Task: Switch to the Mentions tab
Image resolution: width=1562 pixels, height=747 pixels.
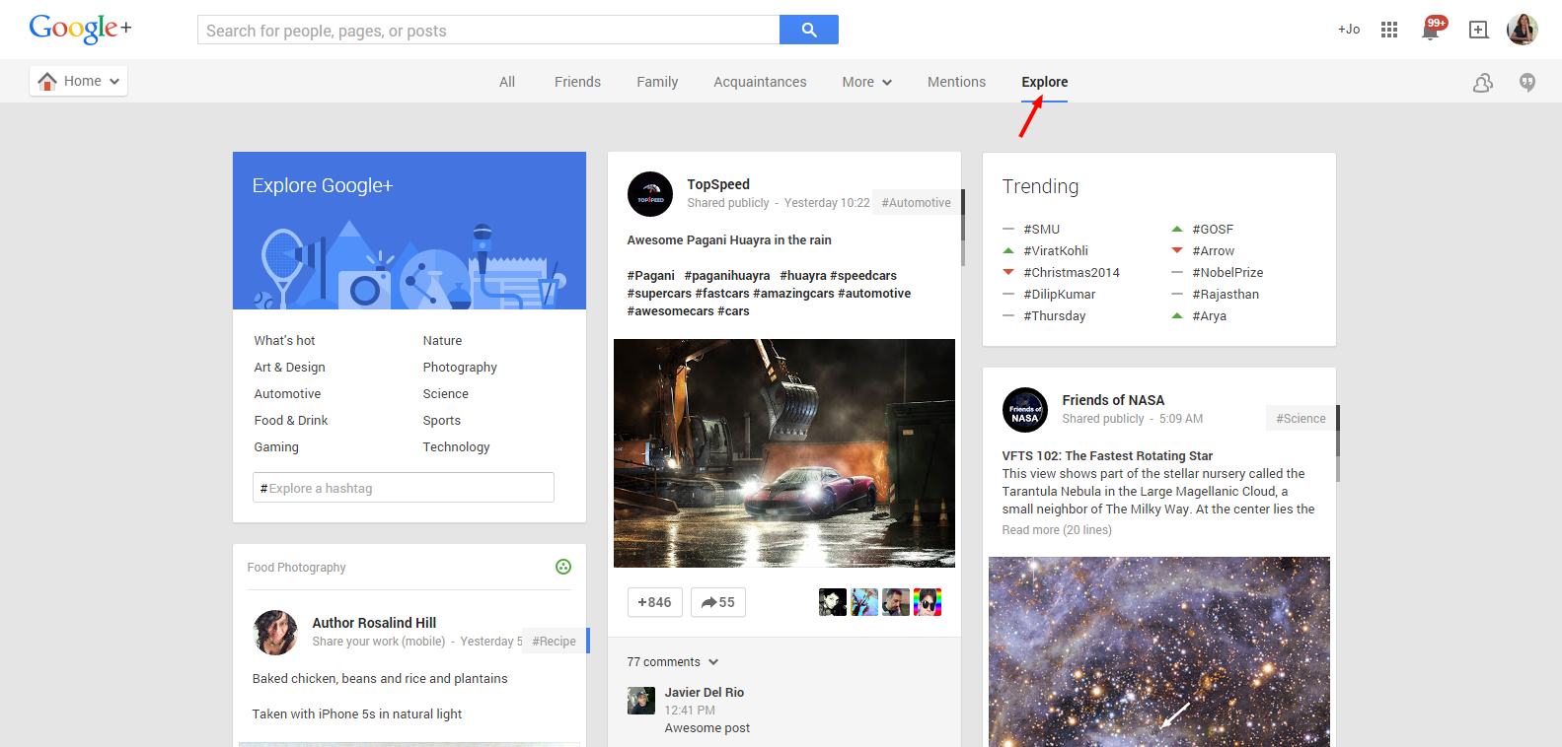Action: tap(956, 82)
